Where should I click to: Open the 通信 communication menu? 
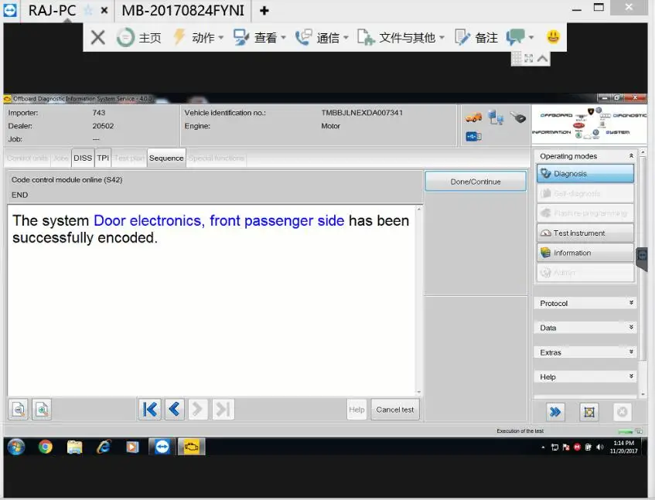click(322, 38)
